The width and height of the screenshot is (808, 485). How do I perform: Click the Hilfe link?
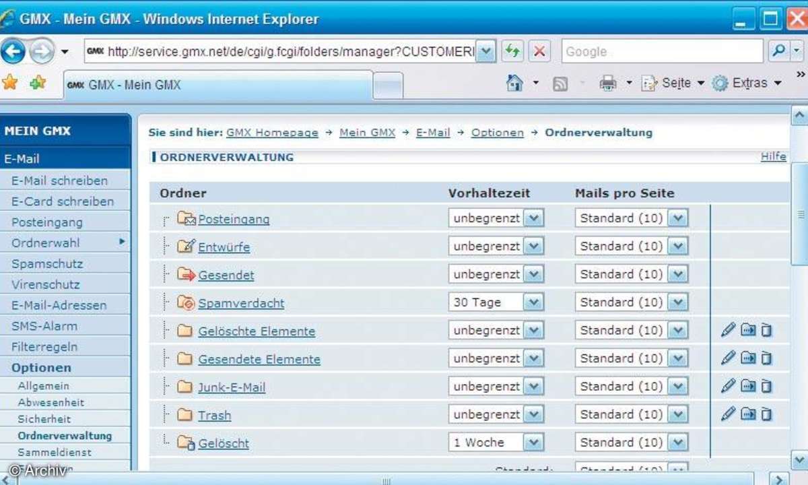(x=773, y=156)
